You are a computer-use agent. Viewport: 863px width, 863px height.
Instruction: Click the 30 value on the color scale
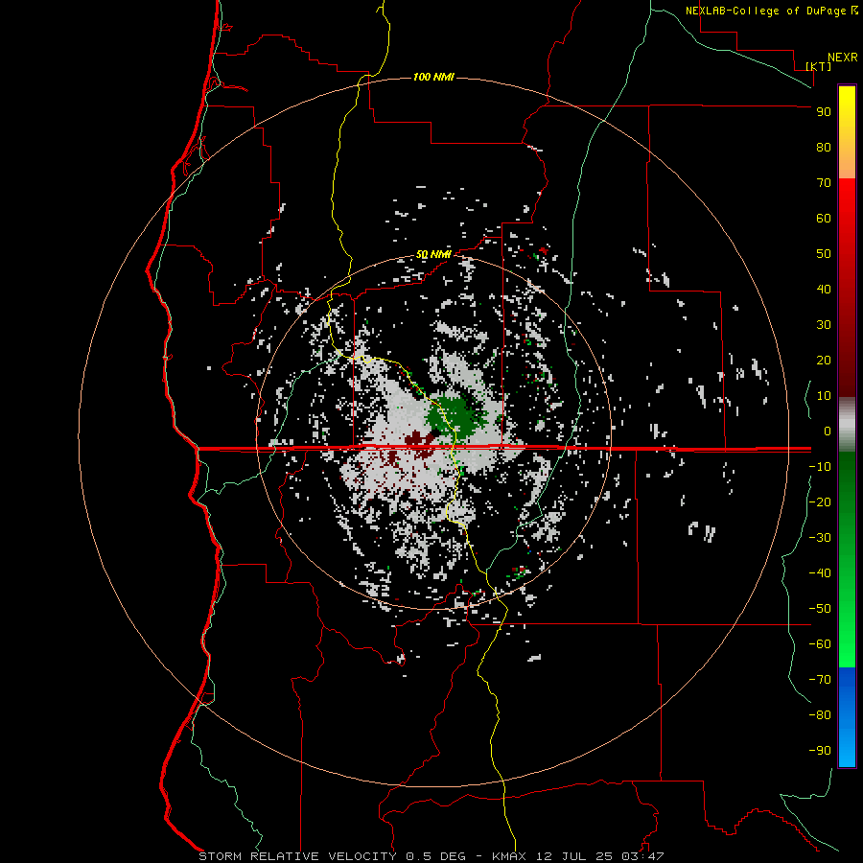(824, 325)
